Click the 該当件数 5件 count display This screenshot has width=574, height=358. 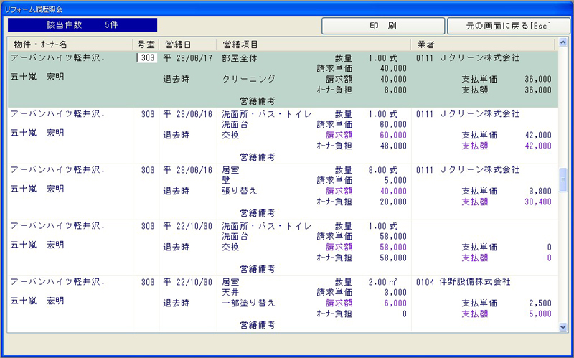(x=83, y=25)
